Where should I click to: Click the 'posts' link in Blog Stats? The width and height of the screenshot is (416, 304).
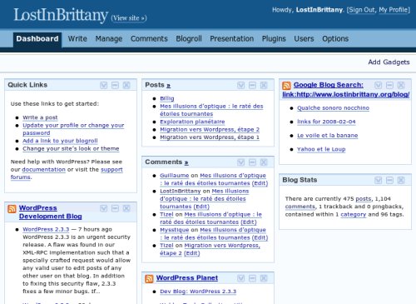(x=364, y=199)
